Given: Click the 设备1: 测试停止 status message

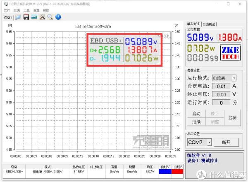Looking at the screenshot, I should 203,161.
